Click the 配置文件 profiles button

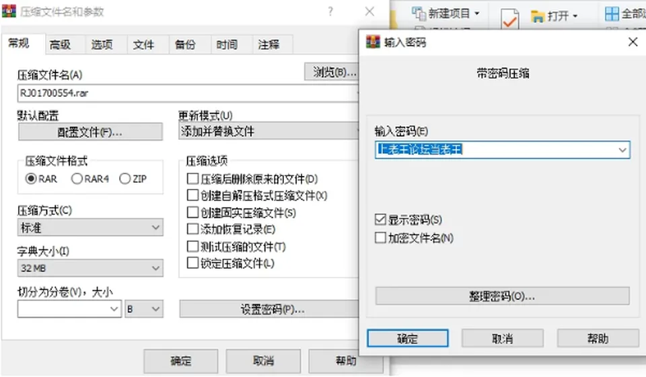point(90,132)
